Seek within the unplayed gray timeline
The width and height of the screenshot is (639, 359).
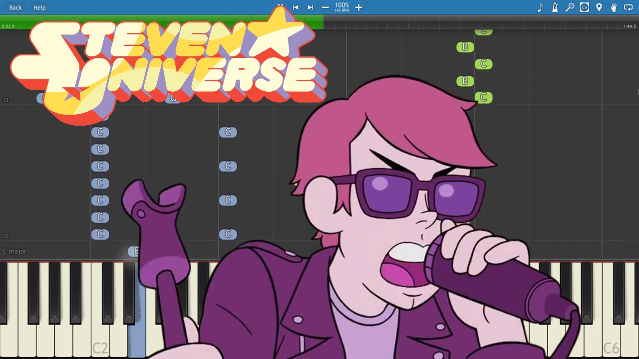[481, 22]
